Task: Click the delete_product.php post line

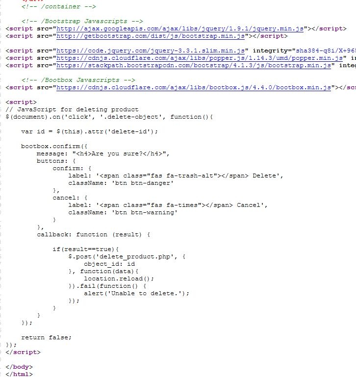Action: tap(127, 256)
